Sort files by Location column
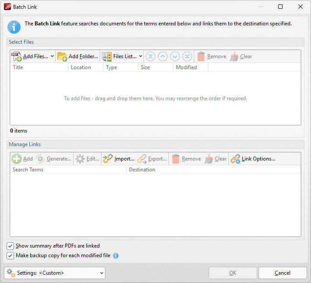 (x=85, y=67)
